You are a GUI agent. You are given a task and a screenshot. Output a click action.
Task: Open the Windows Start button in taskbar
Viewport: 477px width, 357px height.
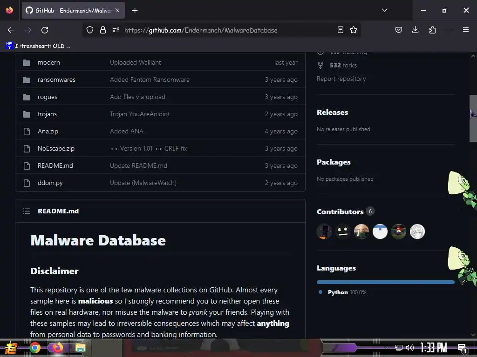click(11, 348)
